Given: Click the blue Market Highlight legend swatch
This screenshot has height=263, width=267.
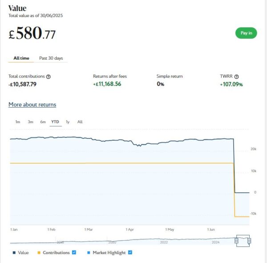Looking at the screenshot, I should [x=89, y=253].
